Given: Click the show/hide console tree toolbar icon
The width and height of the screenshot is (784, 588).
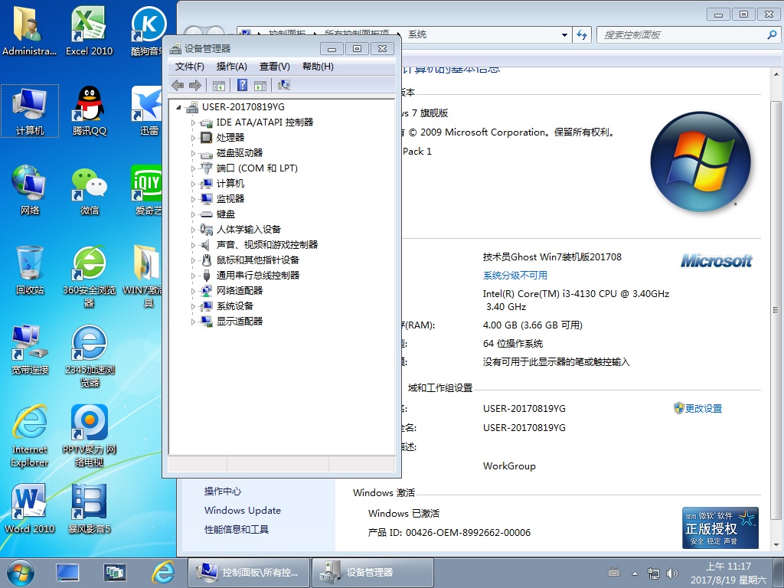Looking at the screenshot, I should coord(218,86).
